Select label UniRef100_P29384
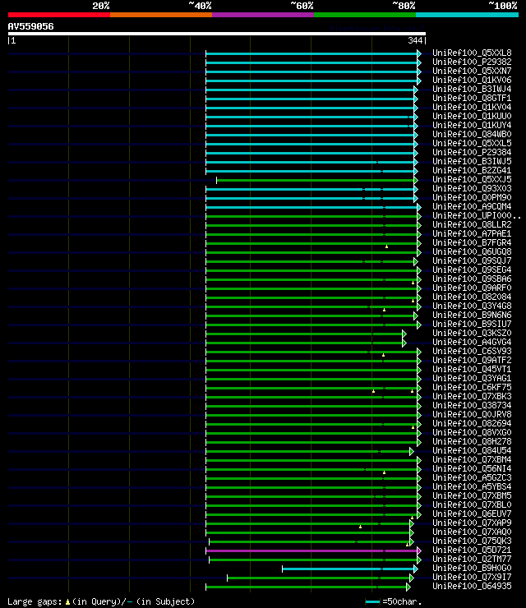 [x=472, y=152]
